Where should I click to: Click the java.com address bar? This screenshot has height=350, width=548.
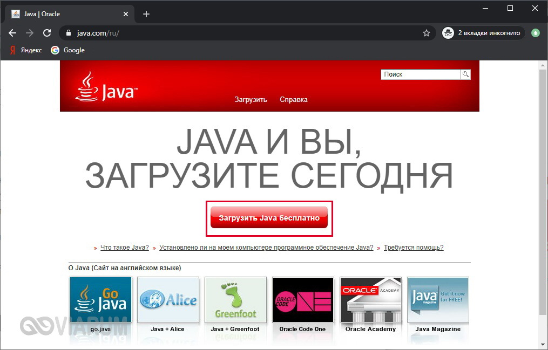point(243,33)
